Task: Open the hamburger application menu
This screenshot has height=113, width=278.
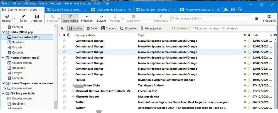Action: click(257, 19)
